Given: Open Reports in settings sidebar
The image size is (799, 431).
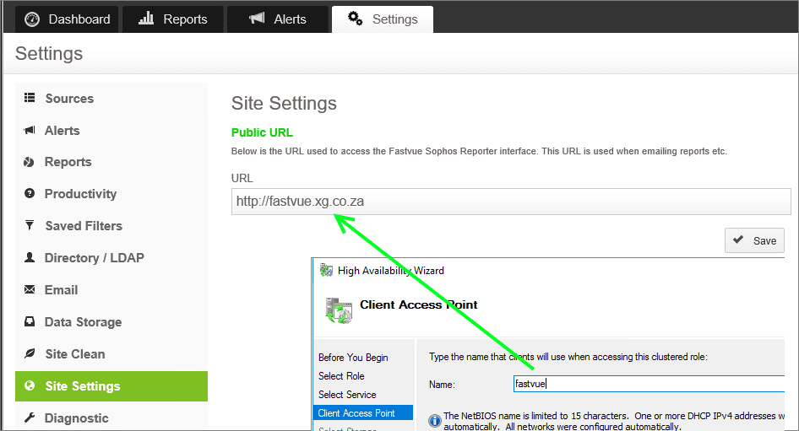Looking at the screenshot, I should click(111, 162).
